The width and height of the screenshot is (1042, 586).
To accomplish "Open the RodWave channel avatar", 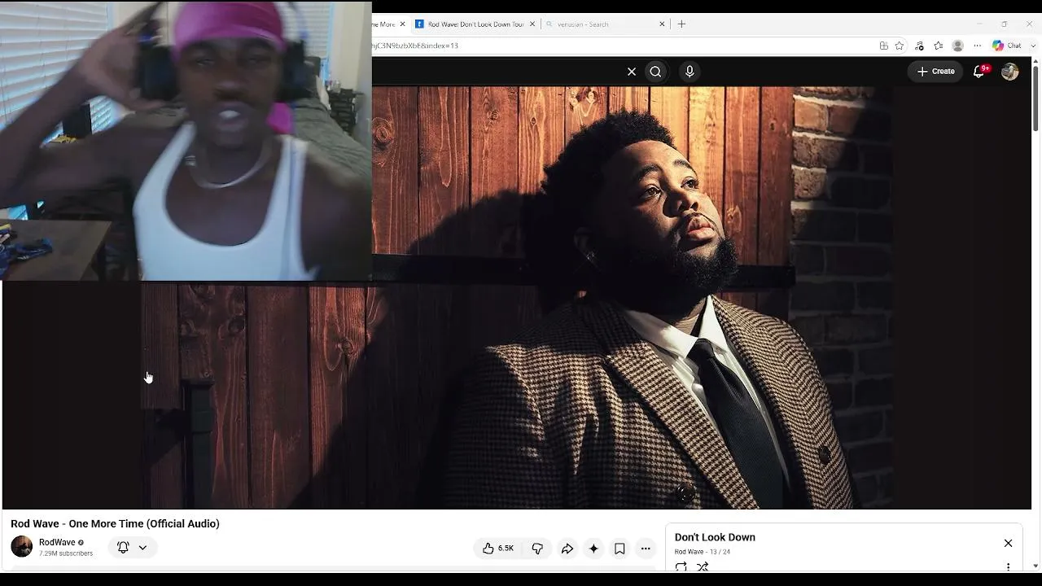I will pyautogui.click(x=22, y=547).
